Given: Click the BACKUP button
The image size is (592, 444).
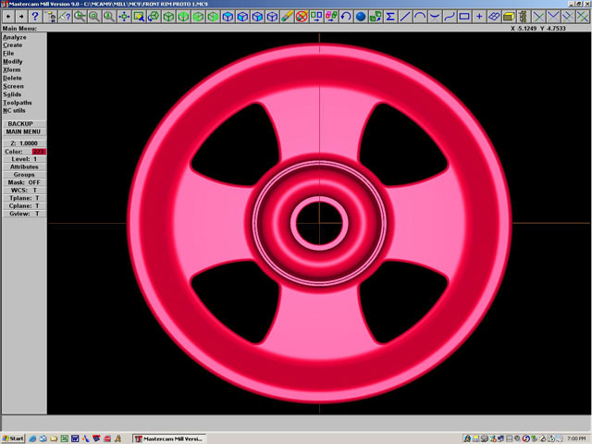Looking at the screenshot, I should coord(24,123).
